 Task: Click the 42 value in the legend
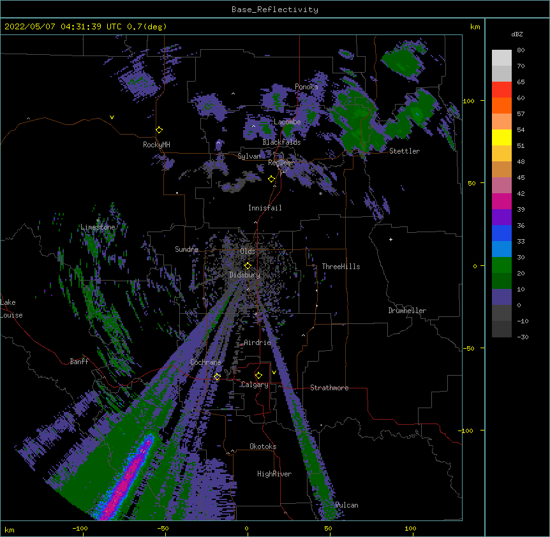(521, 193)
